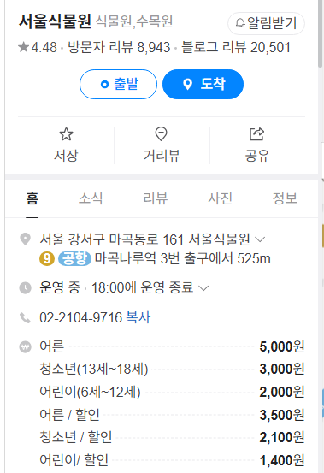324x473 pixels.
Task: Click the location pin icon beside address
Action: 25,239
